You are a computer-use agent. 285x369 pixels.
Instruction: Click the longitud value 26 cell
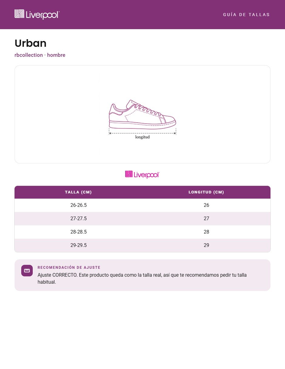pos(206,205)
